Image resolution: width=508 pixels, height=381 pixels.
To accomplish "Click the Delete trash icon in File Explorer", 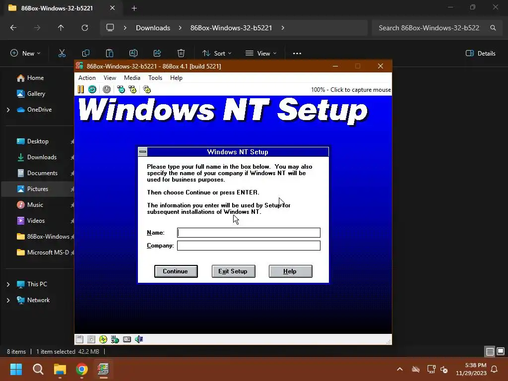I will point(181,54).
